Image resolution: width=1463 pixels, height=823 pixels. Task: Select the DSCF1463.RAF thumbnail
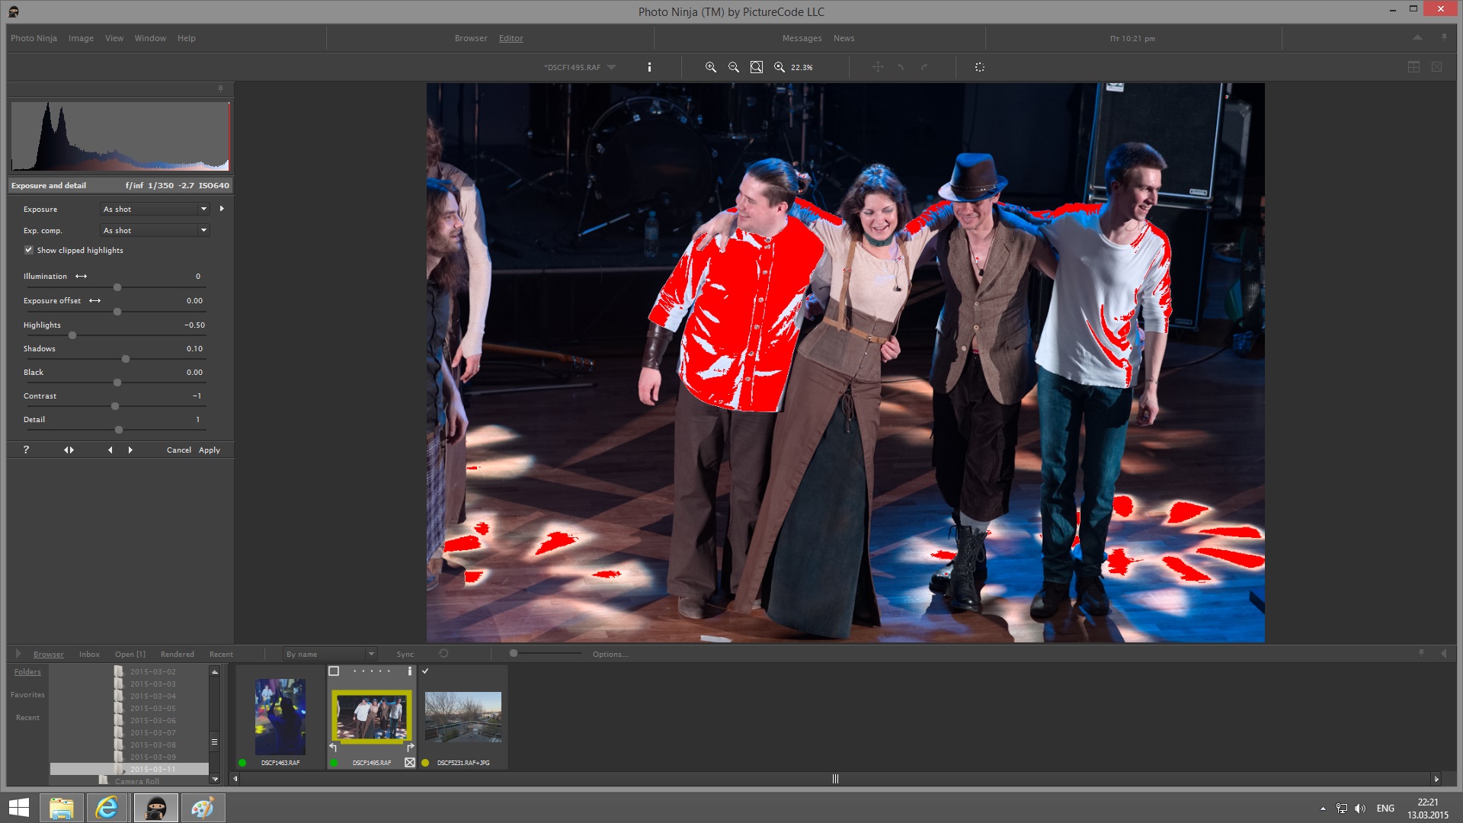pos(280,716)
